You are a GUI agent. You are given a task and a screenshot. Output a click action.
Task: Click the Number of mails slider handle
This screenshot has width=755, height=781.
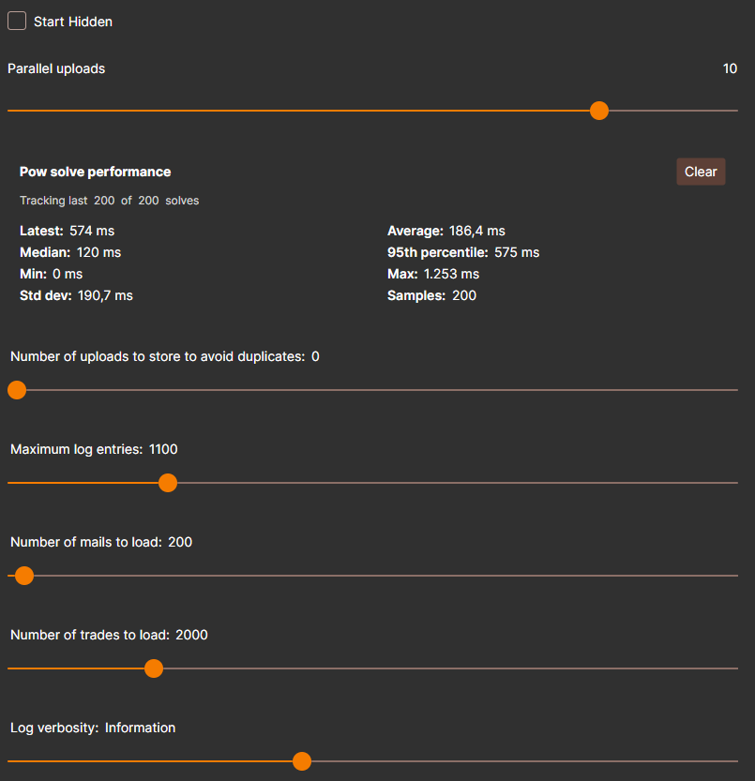tap(24, 576)
